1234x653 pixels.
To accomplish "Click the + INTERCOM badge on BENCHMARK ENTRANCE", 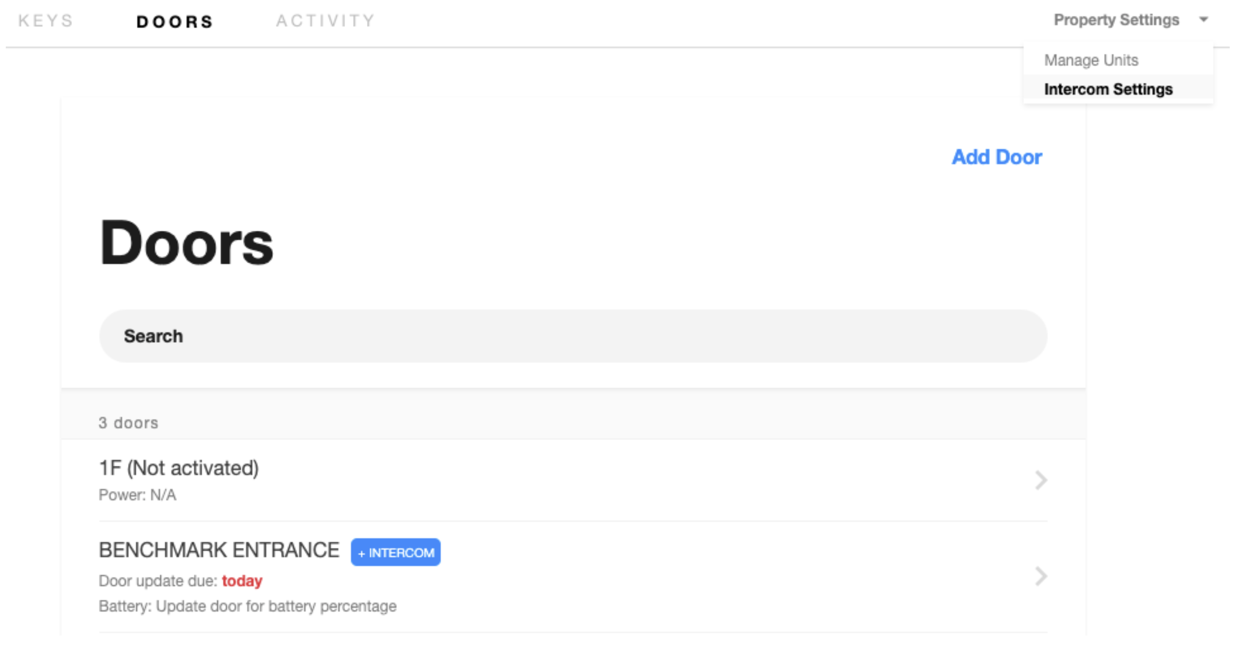I will click(395, 552).
